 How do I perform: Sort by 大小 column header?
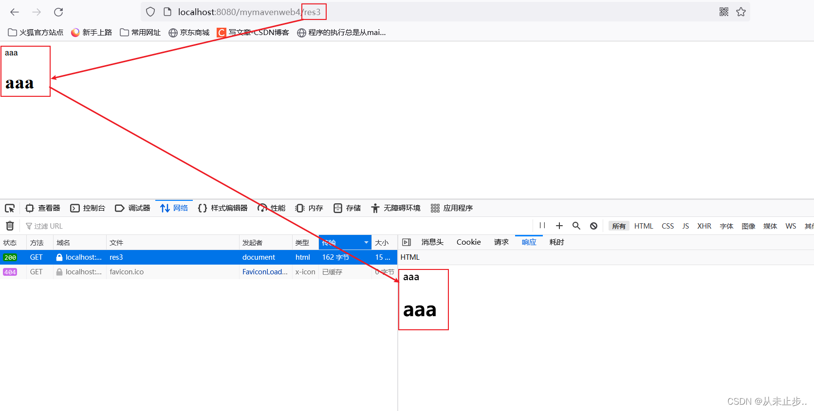(385, 243)
